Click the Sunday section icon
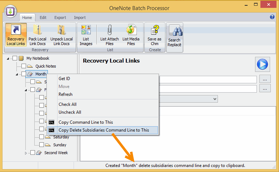Viewport: 279px width, 172px height. [48, 145]
